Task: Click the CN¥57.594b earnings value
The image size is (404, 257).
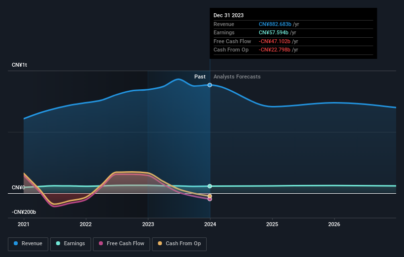Action: tap(274, 32)
